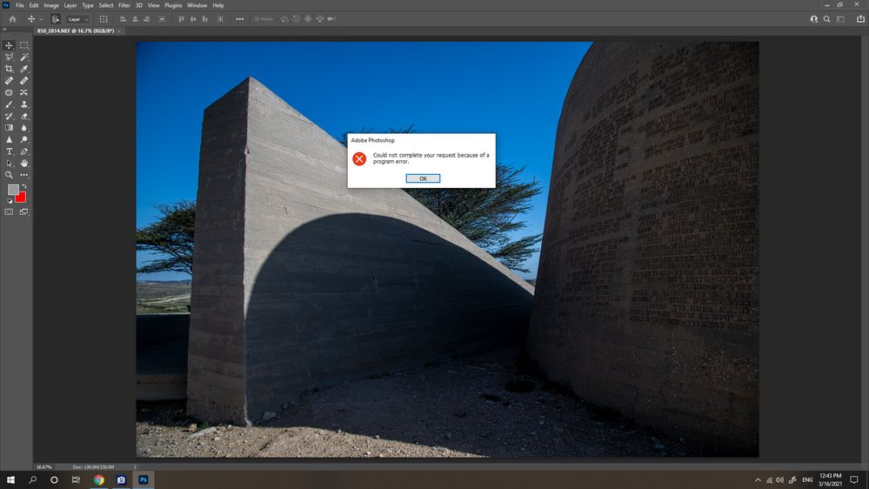Open the Filter menu
This screenshot has height=489, width=869.
124,5
